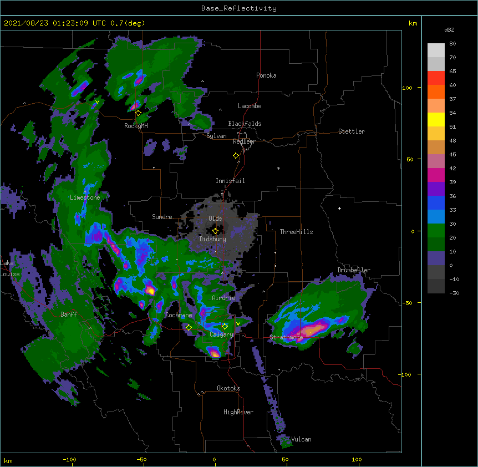This screenshot has height=467, width=478.
Task: Click the blue 36 dBZ legend swatch
Action: click(436, 202)
